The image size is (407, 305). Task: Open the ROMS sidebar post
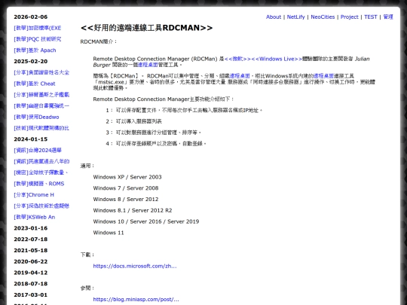pyautogui.click(x=39, y=184)
